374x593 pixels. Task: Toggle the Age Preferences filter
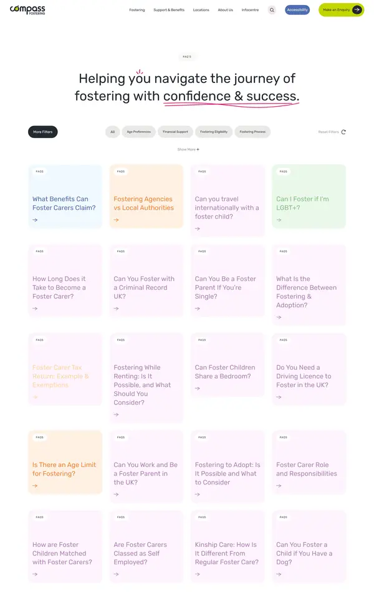pyautogui.click(x=138, y=132)
